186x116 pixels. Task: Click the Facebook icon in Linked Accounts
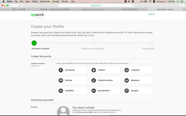pos(61,70)
